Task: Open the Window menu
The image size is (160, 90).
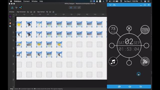Action: coord(34,1)
